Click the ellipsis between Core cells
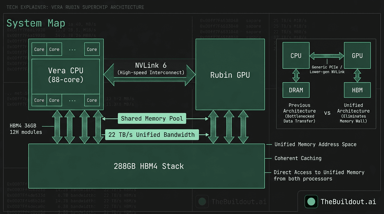Viewport: 384px width, 214px height. [72, 49]
